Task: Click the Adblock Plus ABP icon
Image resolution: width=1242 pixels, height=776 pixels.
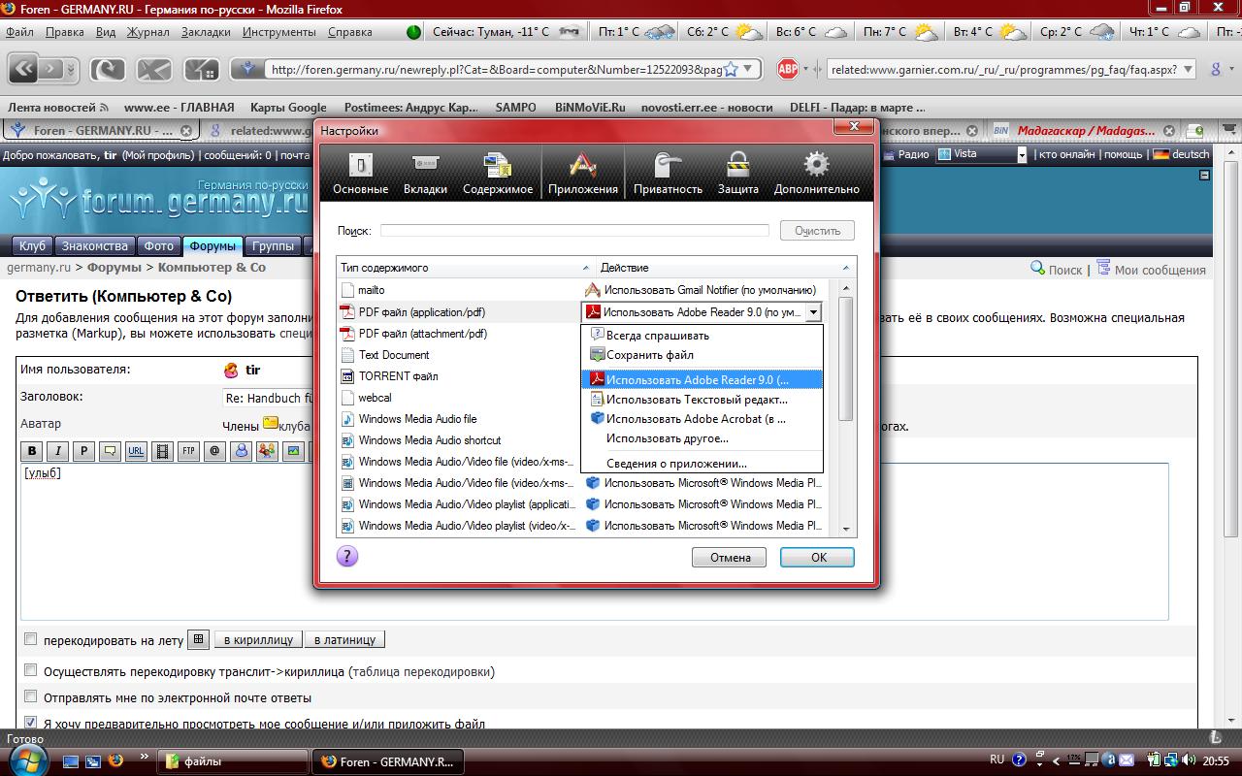Action: pos(788,69)
